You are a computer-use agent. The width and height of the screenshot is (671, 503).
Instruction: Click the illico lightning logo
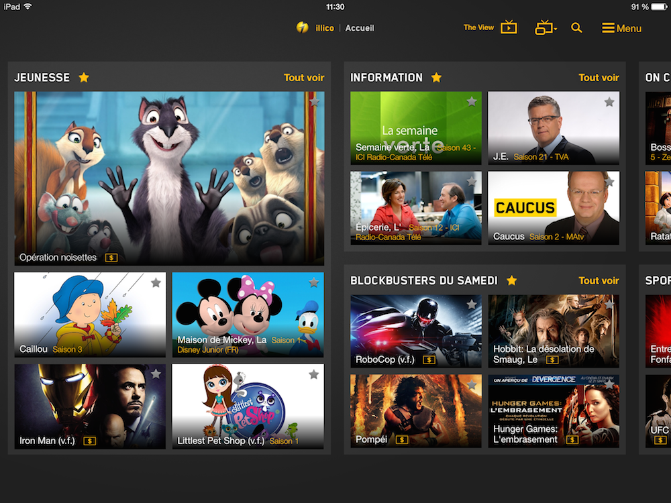(x=303, y=27)
